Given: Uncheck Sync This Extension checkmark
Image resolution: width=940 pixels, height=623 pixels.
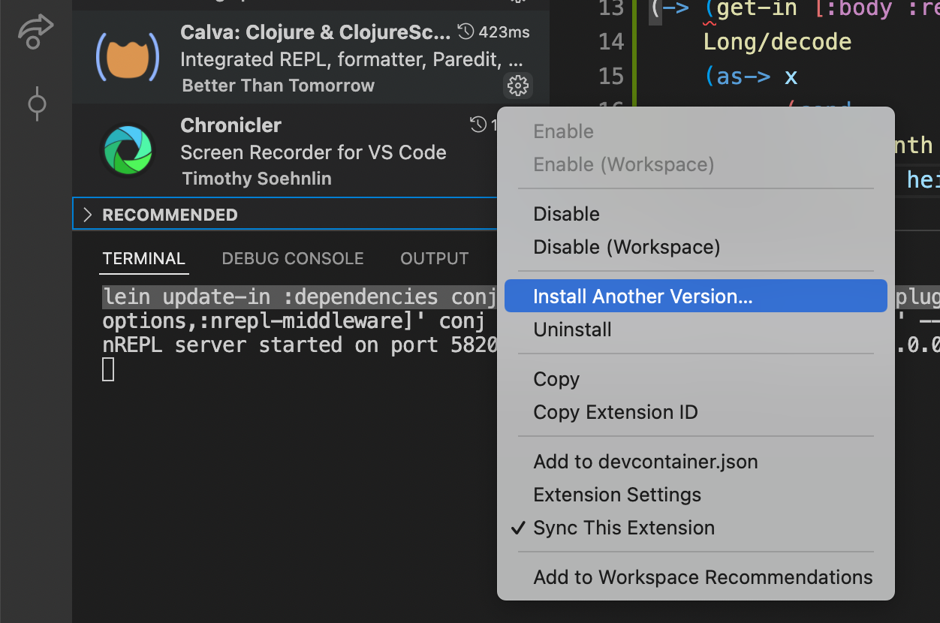Looking at the screenshot, I should pyautogui.click(x=517, y=528).
